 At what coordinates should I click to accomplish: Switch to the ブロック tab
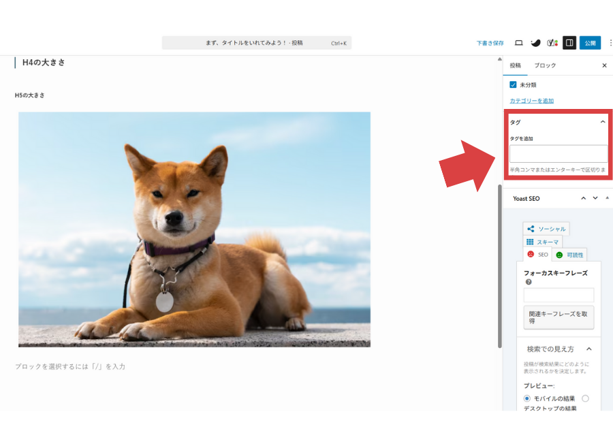(545, 65)
